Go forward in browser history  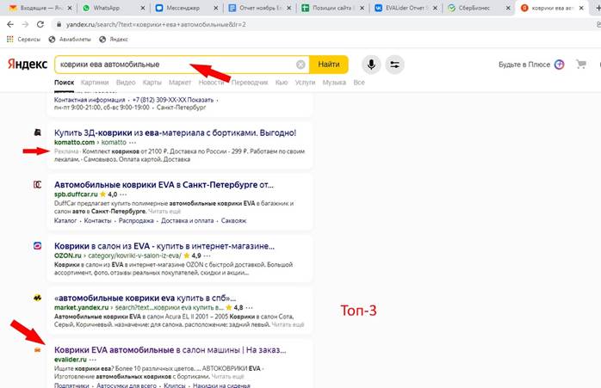25,24
